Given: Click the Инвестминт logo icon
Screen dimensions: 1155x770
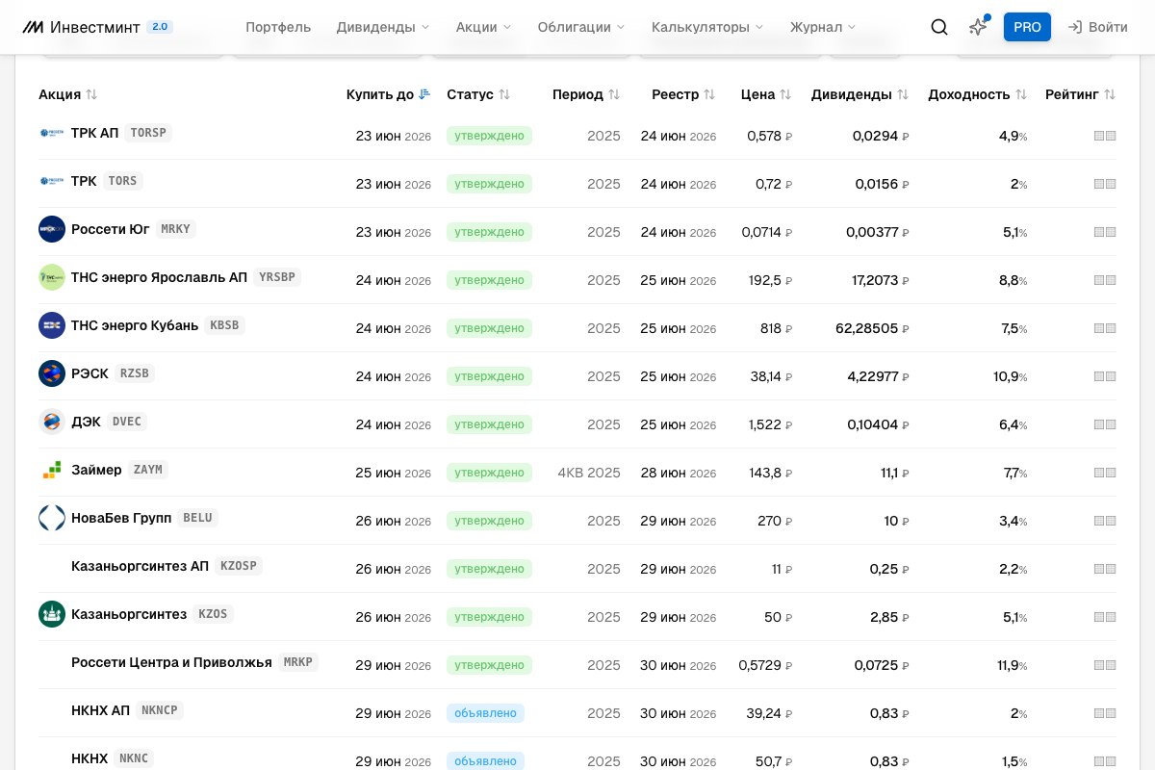Looking at the screenshot, I should (33, 27).
